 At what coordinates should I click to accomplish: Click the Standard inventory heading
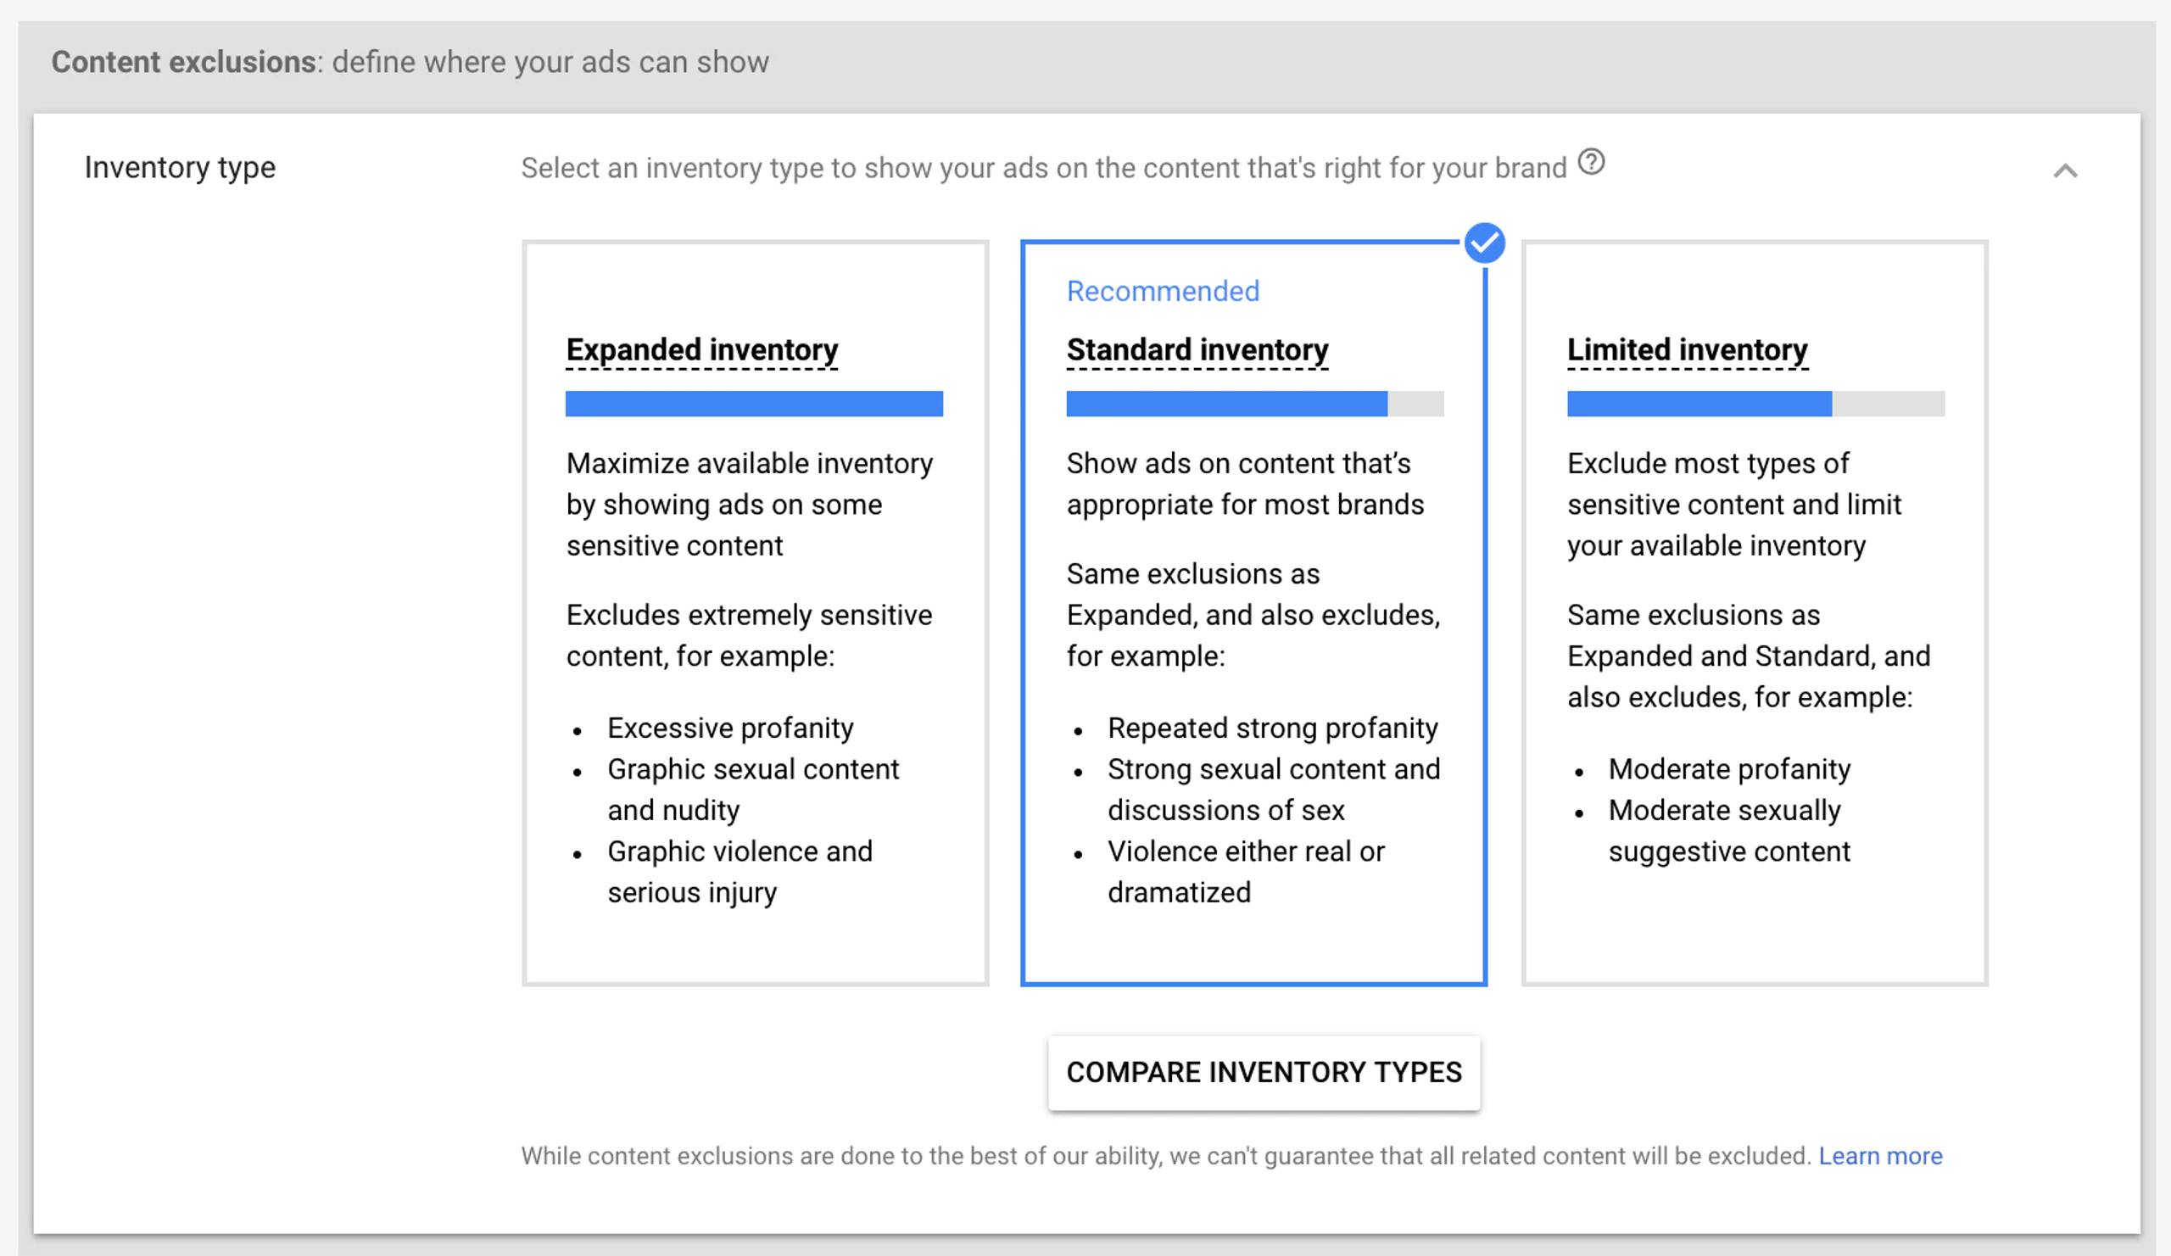click(x=1197, y=349)
